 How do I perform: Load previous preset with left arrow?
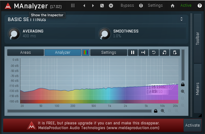[84, 6]
